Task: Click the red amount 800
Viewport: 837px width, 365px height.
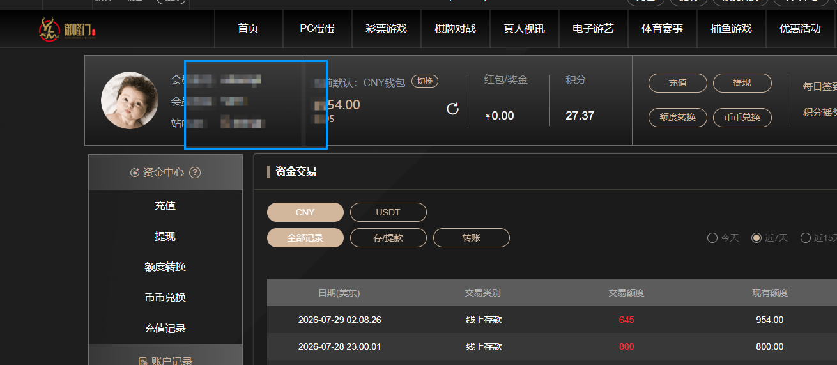Action: click(x=627, y=346)
